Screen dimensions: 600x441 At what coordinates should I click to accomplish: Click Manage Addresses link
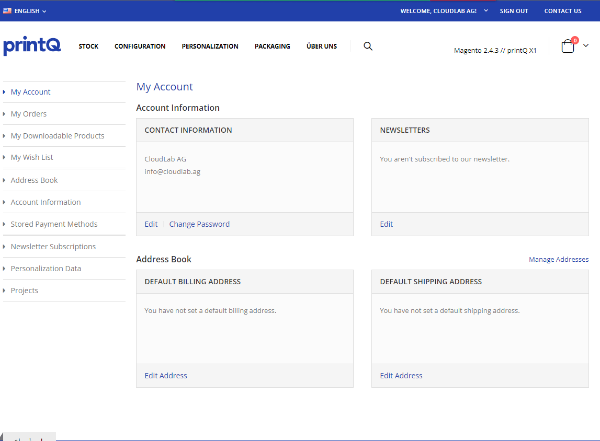pos(559,260)
